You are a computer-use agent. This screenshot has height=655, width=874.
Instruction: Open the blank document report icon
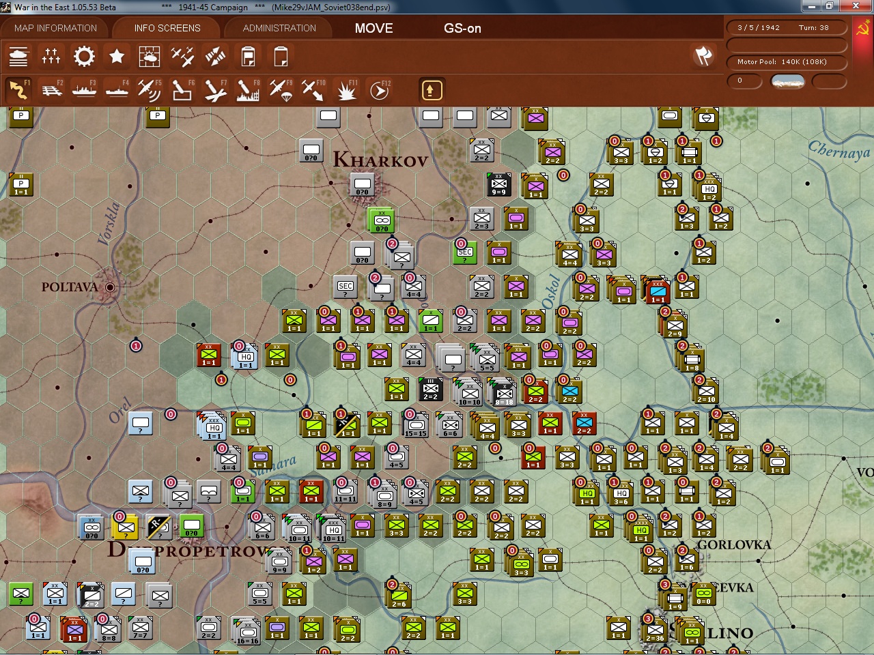click(x=281, y=56)
